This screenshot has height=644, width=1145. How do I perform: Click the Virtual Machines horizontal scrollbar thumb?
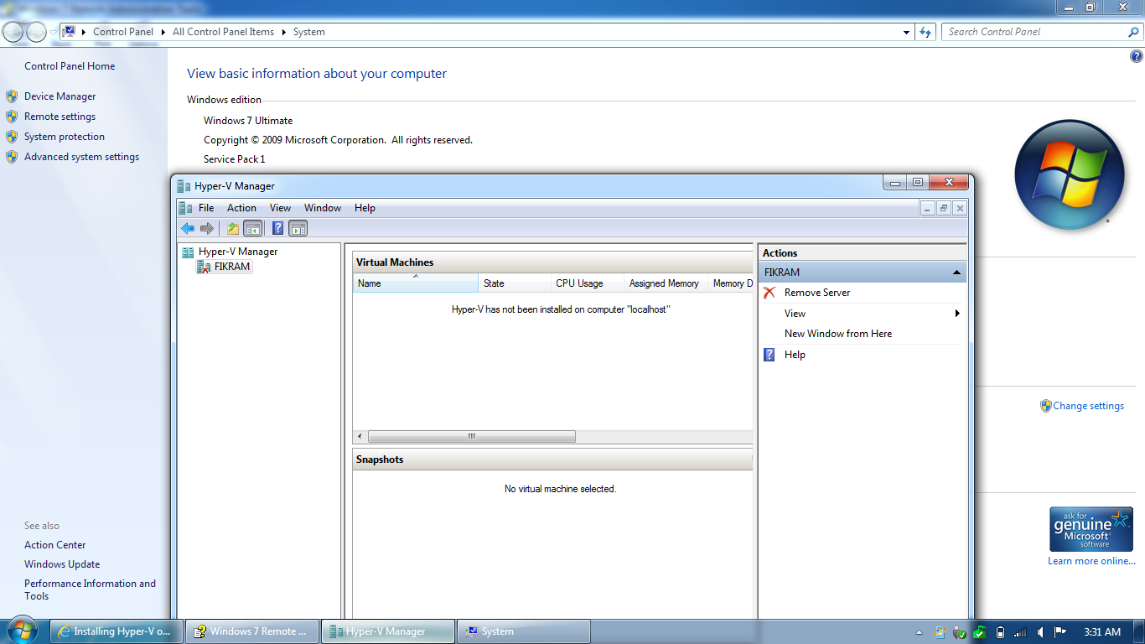click(472, 436)
